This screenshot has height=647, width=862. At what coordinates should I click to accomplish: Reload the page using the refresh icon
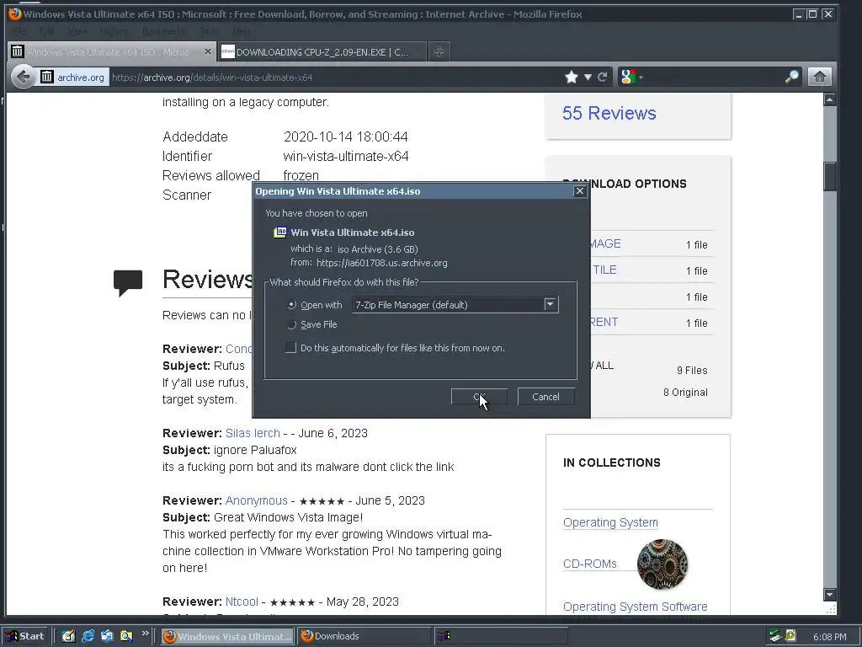coord(603,77)
